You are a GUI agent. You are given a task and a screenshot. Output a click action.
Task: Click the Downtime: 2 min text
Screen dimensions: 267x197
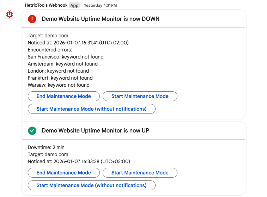click(46, 147)
